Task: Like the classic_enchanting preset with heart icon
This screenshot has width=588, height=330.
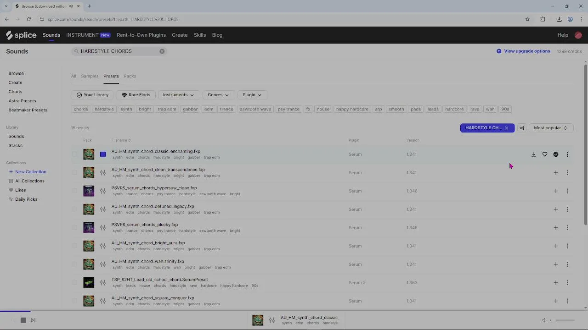Action: (545, 154)
